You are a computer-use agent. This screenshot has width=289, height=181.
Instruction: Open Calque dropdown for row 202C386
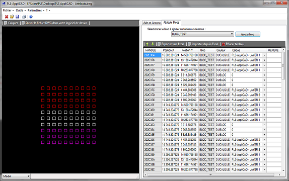[264, 140]
